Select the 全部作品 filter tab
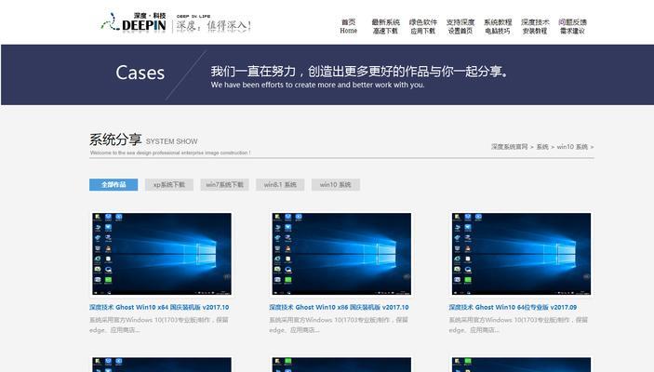654x372 pixels. pos(113,184)
